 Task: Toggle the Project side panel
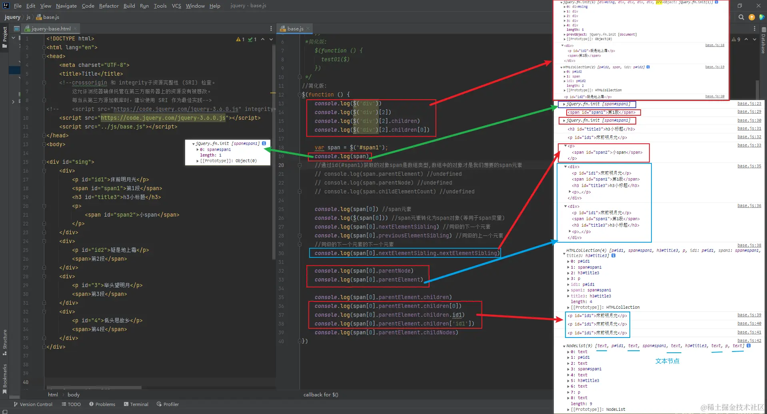click(4, 37)
